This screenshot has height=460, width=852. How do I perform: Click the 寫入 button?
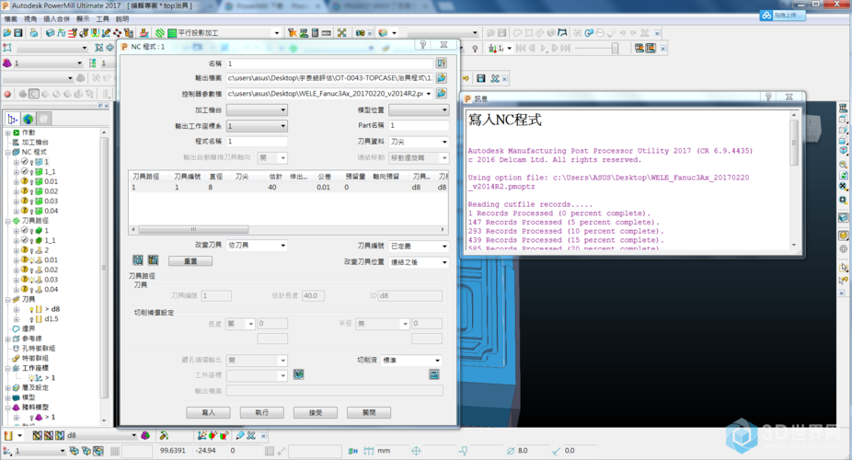(x=208, y=413)
